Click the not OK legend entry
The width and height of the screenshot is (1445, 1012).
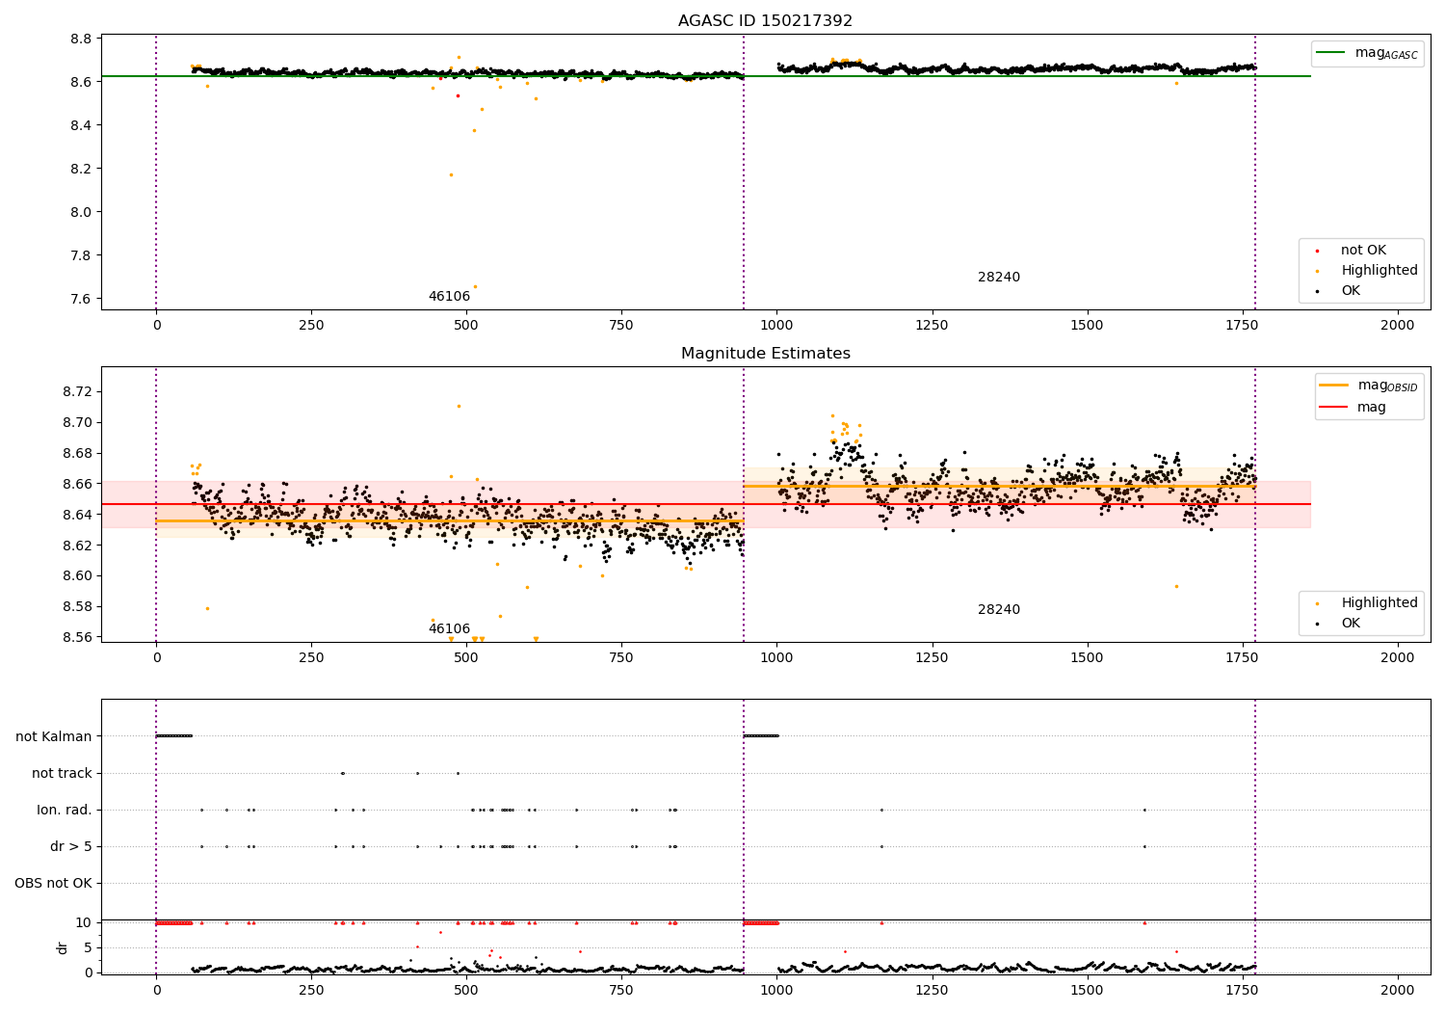[1353, 251]
